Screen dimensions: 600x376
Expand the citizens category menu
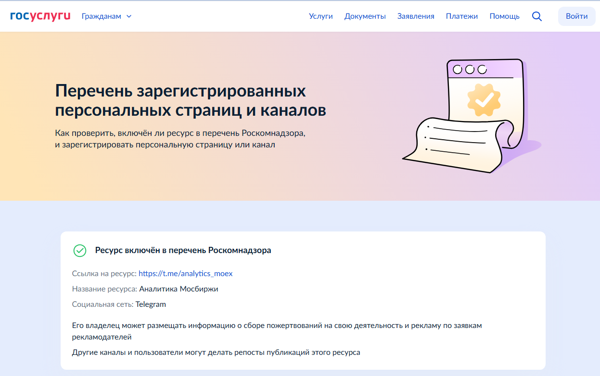106,16
